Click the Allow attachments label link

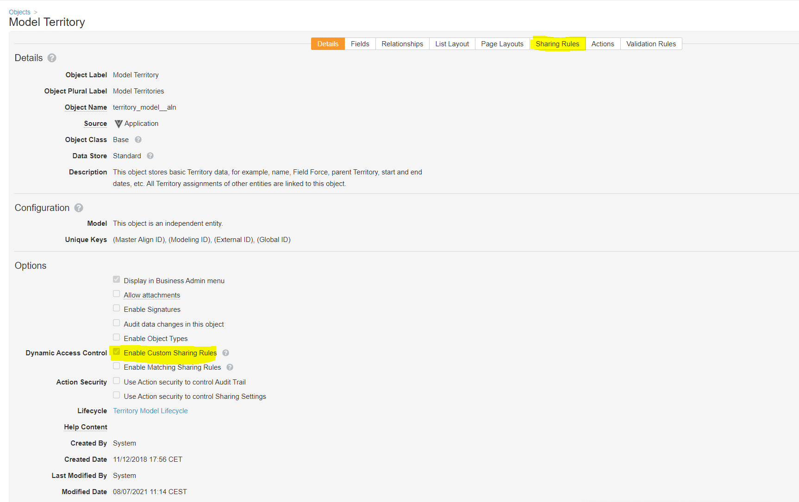(x=152, y=295)
